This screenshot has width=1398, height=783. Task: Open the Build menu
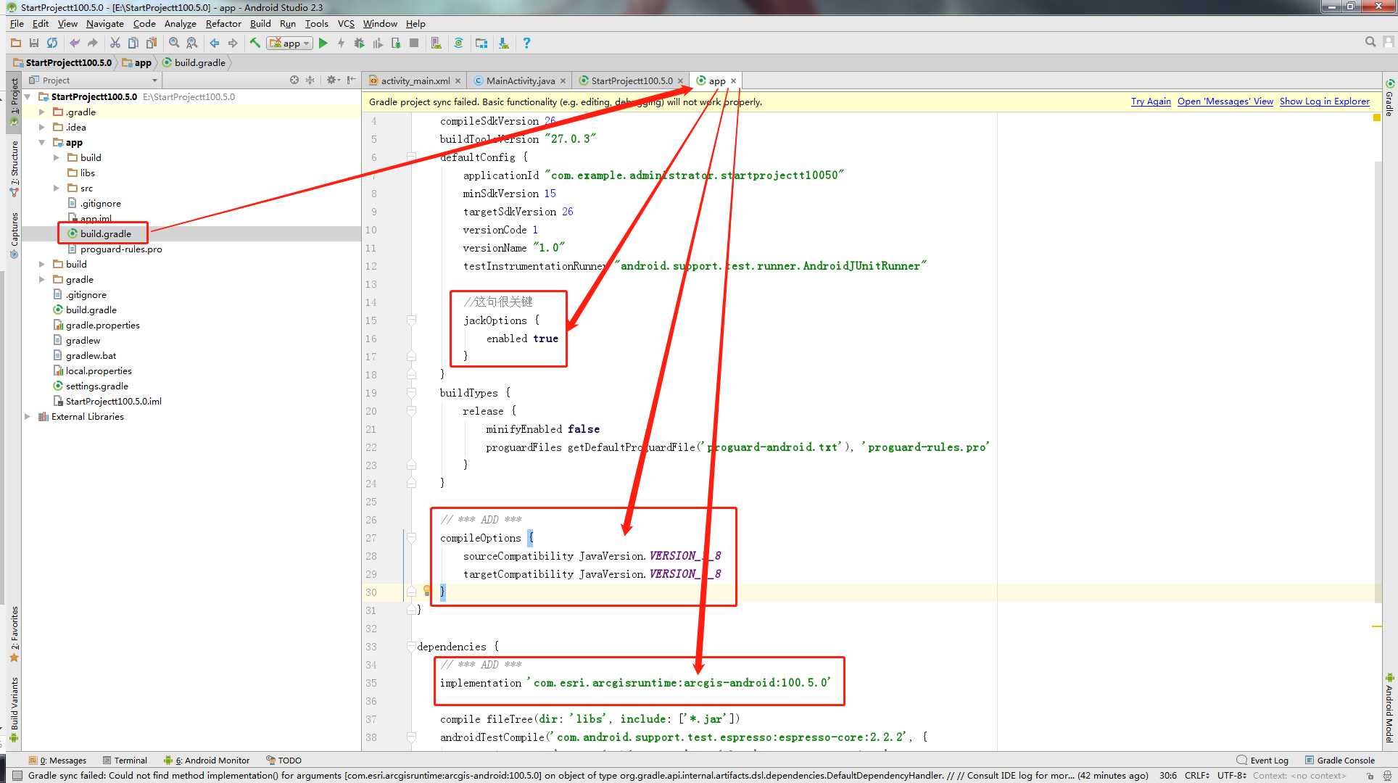[260, 23]
